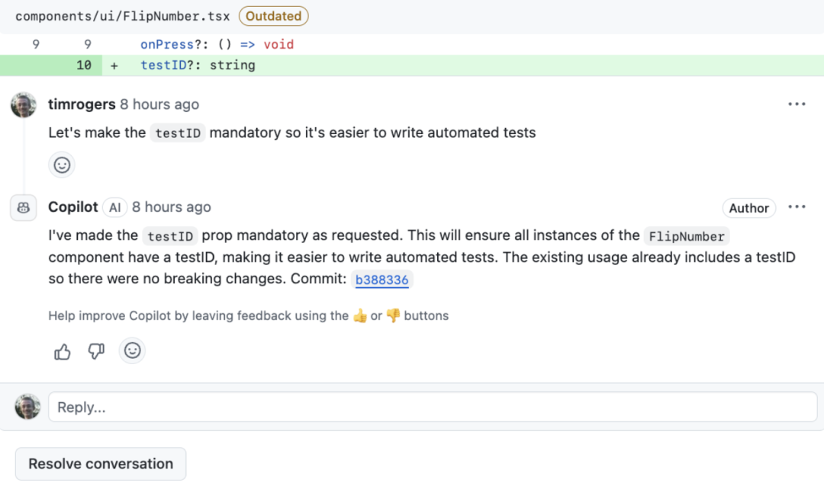Screen dimensions: 824x492
Task: Open timrogers' profile avatar
Action: click(23, 105)
